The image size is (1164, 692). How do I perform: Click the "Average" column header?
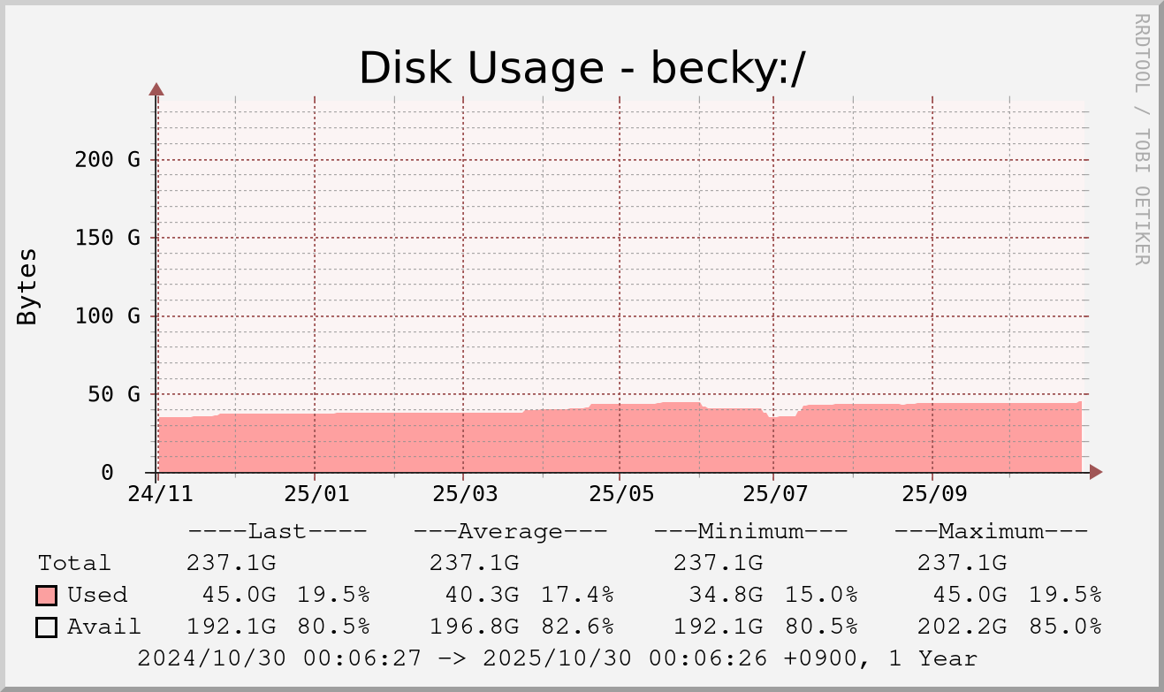(510, 532)
